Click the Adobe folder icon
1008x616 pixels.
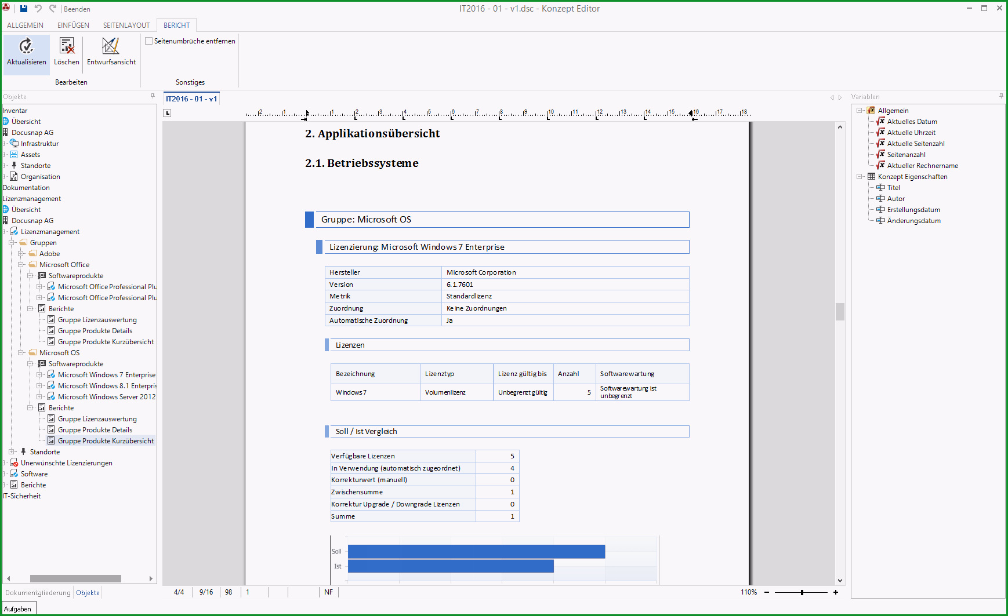click(x=33, y=253)
